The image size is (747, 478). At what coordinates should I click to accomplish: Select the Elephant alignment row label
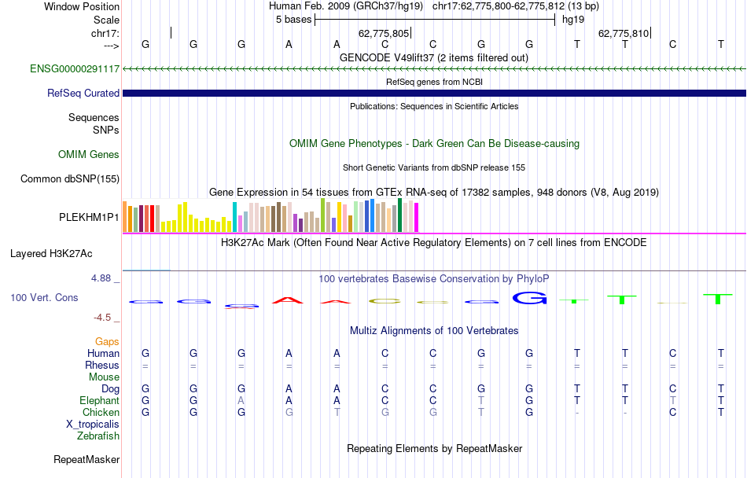click(x=99, y=400)
